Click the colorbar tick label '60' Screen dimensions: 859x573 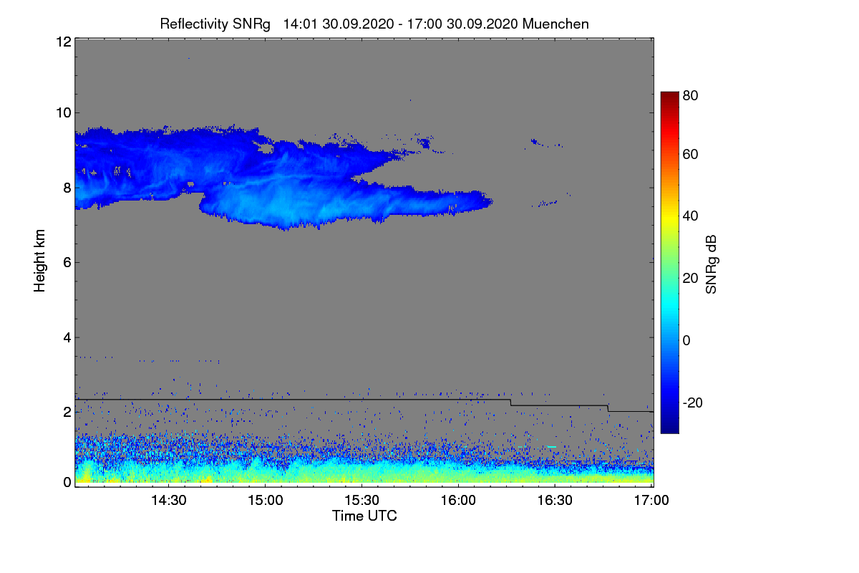point(691,155)
